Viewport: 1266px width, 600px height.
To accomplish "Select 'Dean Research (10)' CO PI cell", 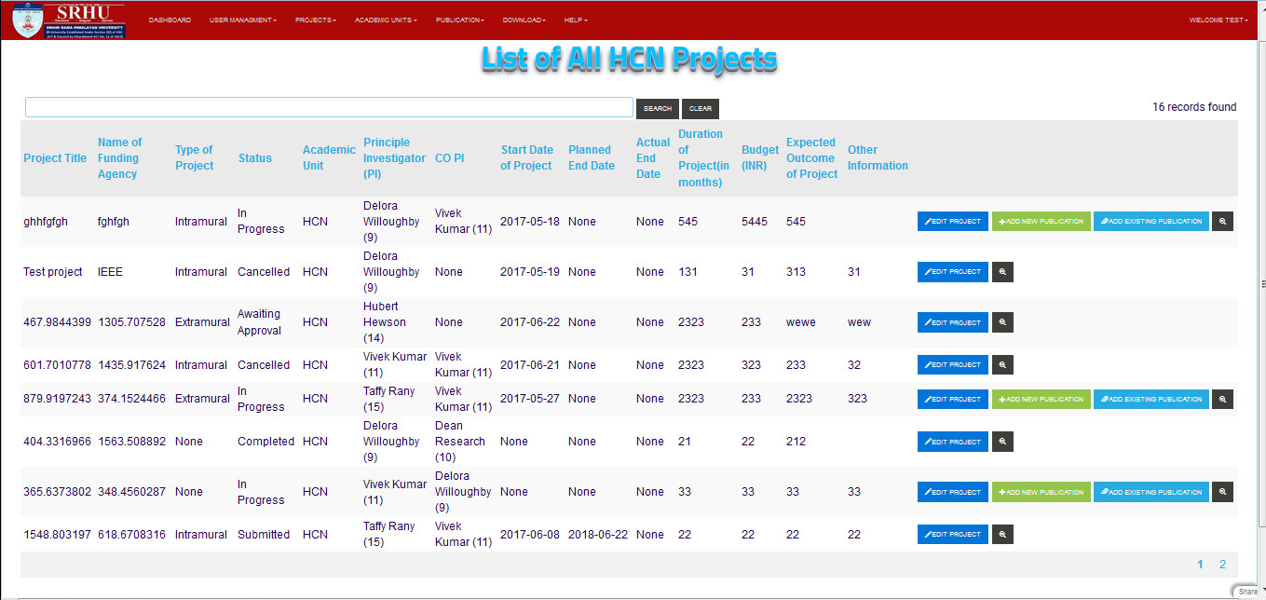I will (x=460, y=442).
